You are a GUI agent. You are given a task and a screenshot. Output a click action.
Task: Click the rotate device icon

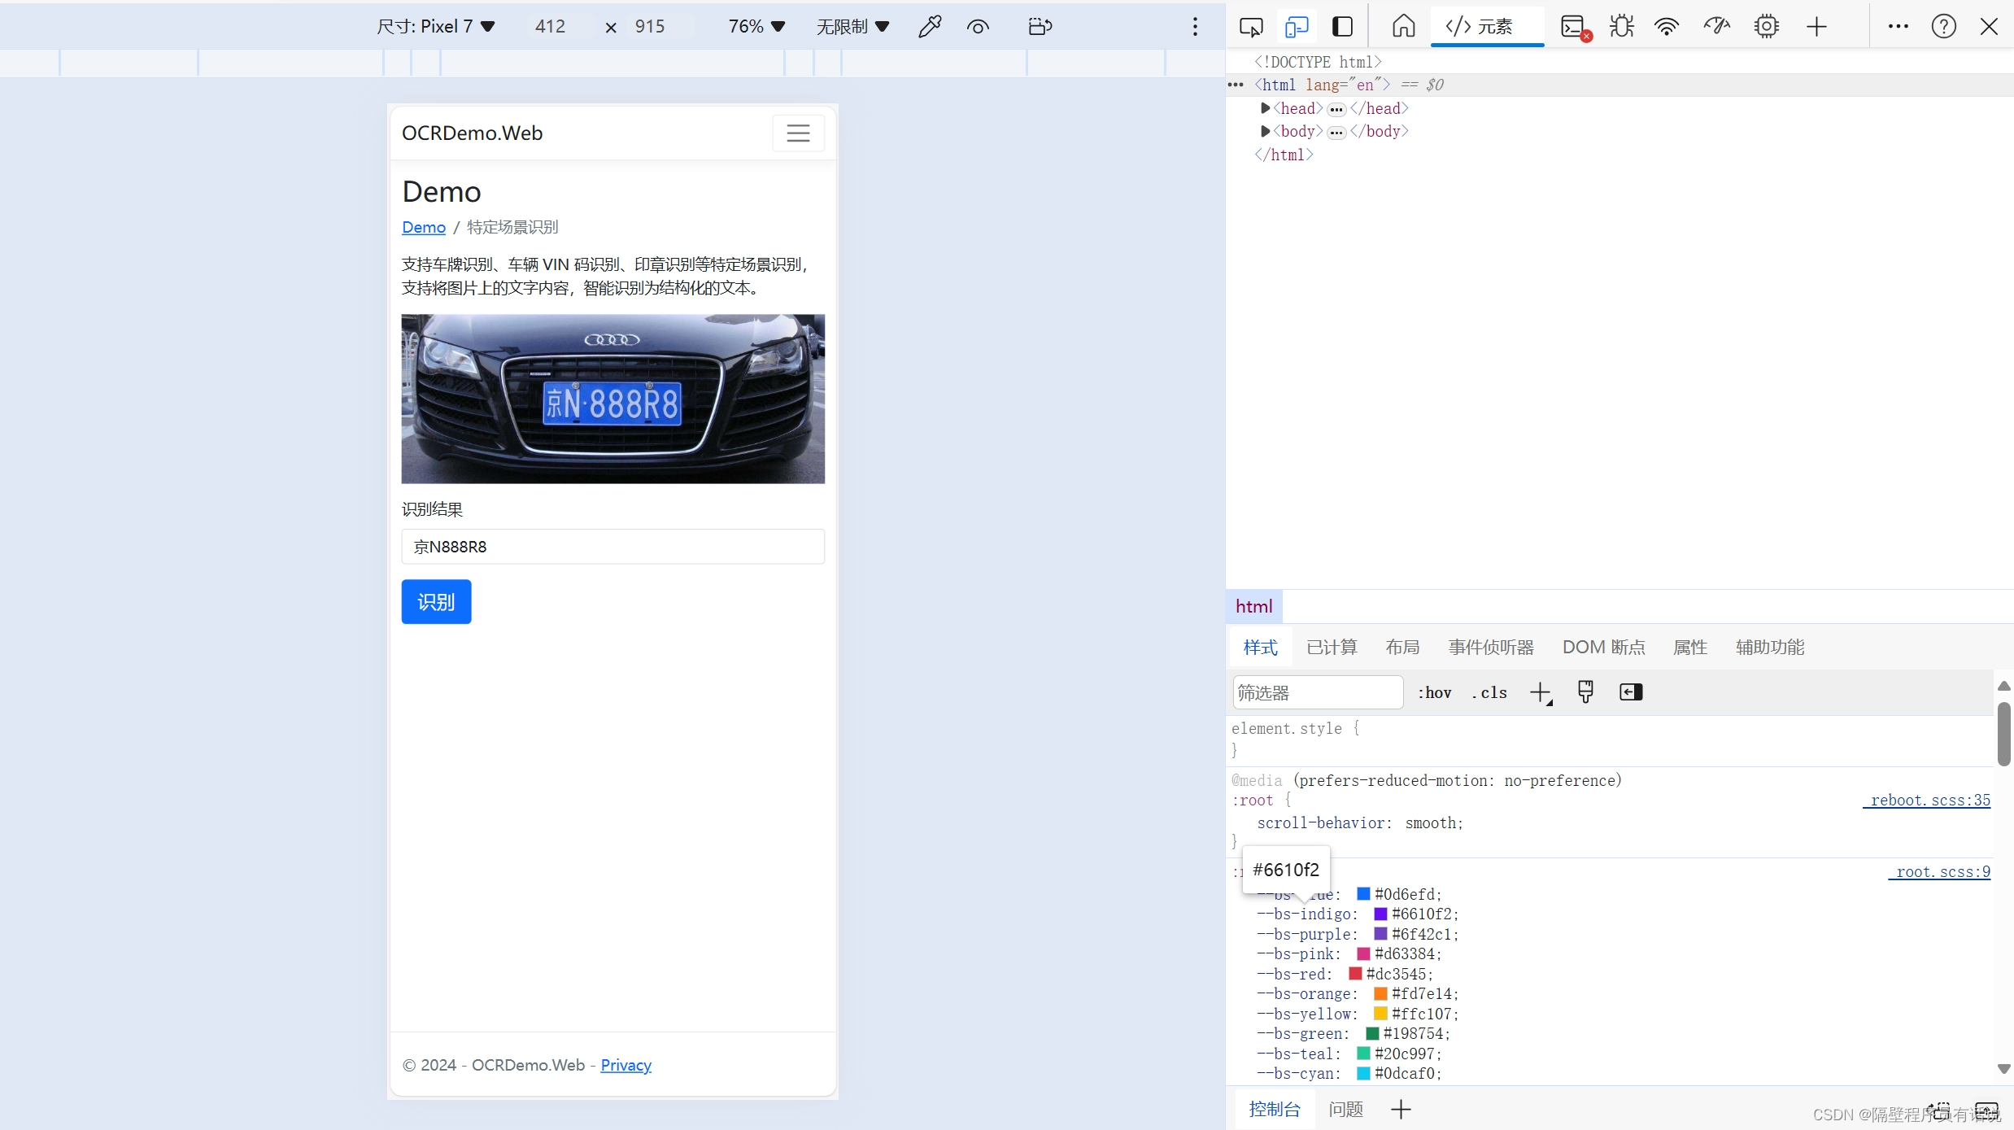point(1040,27)
